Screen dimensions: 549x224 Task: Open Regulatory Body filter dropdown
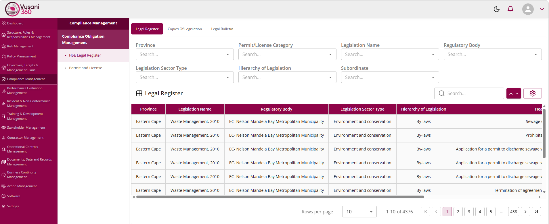pyautogui.click(x=493, y=54)
